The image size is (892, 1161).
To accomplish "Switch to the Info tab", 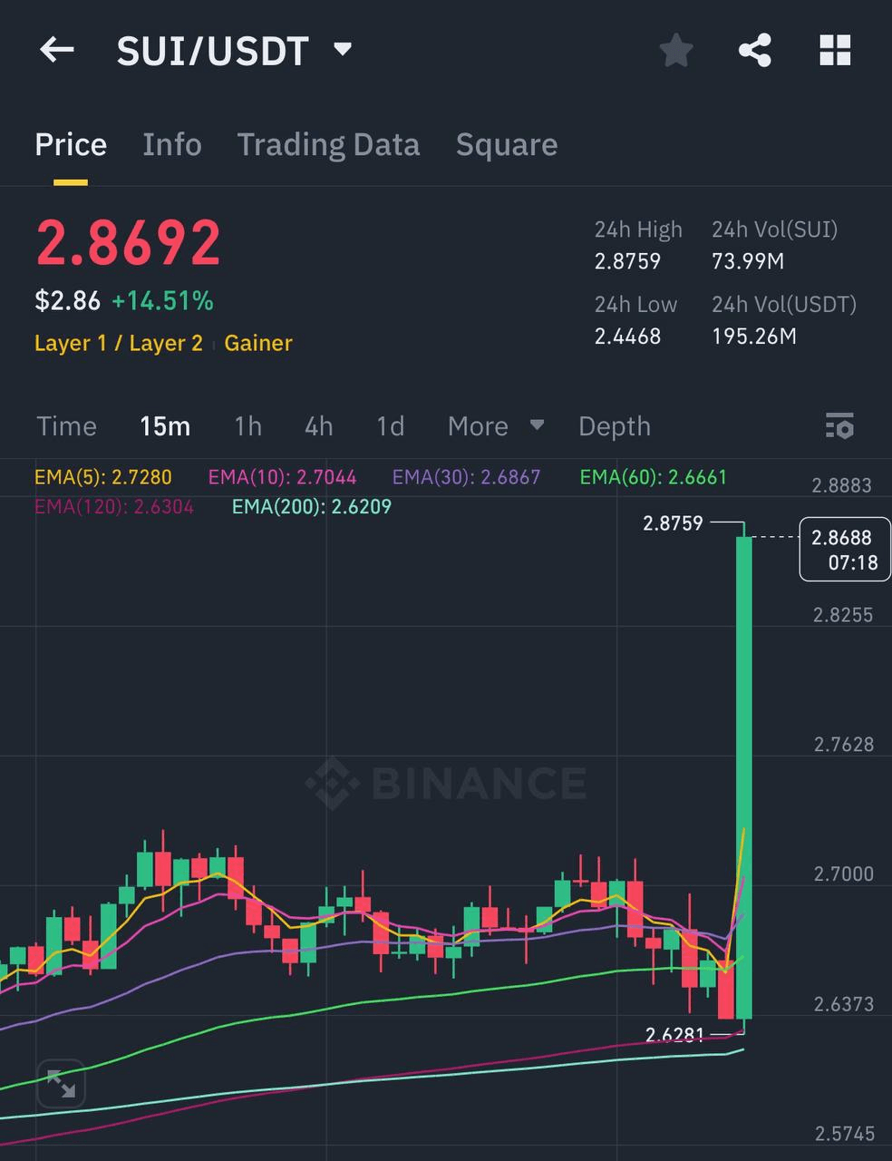I will tap(172, 144).
